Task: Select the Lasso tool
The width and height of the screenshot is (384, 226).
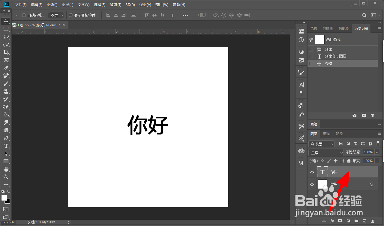Action: (6, 37)
